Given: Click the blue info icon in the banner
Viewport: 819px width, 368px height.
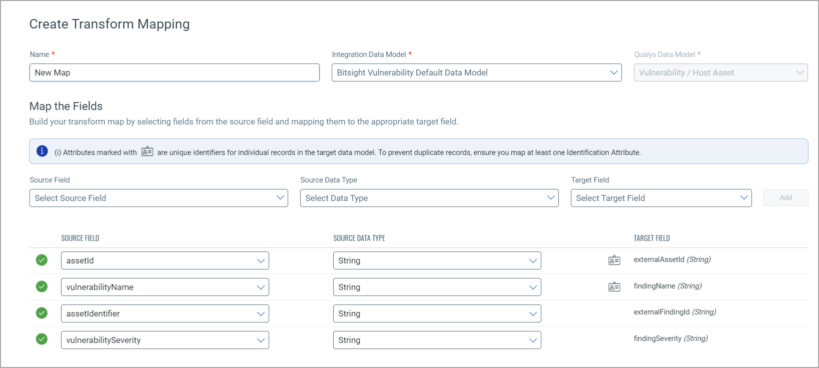Looking at the screenshot, I should tap(42, 151).
